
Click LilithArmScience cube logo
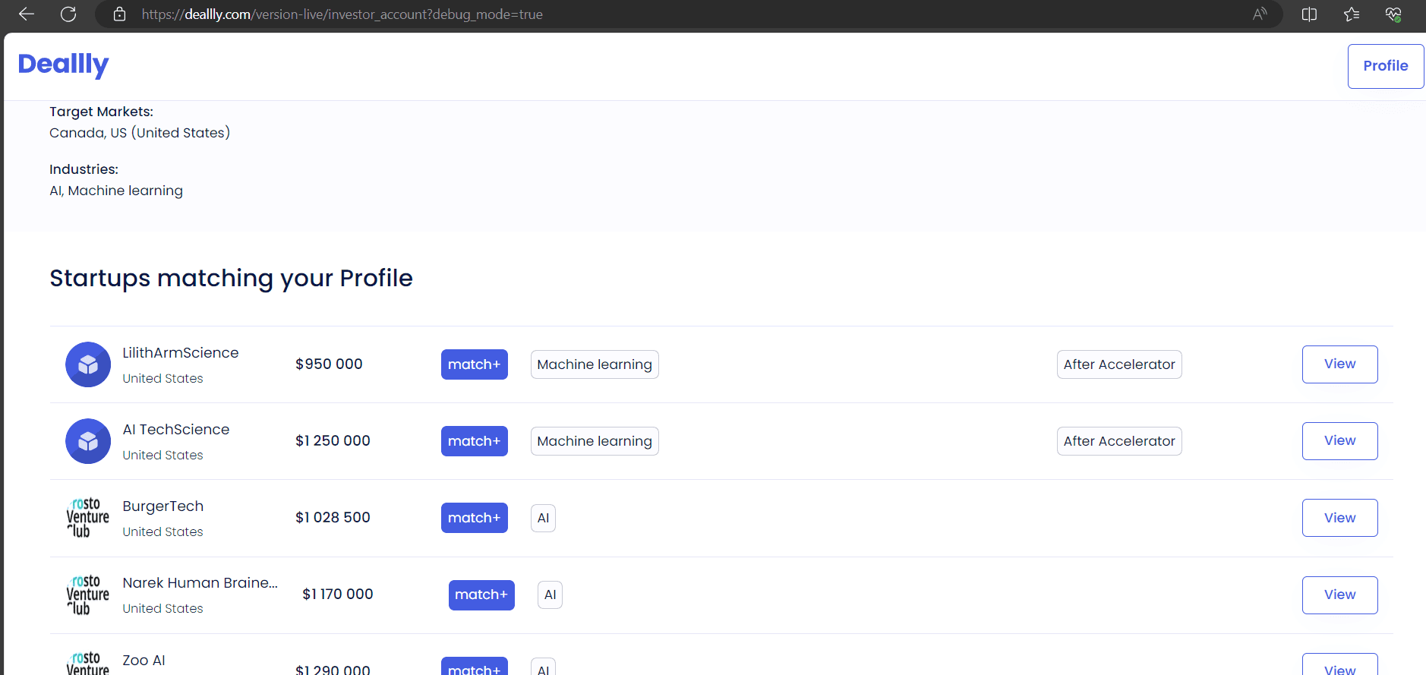click(88, 364)
